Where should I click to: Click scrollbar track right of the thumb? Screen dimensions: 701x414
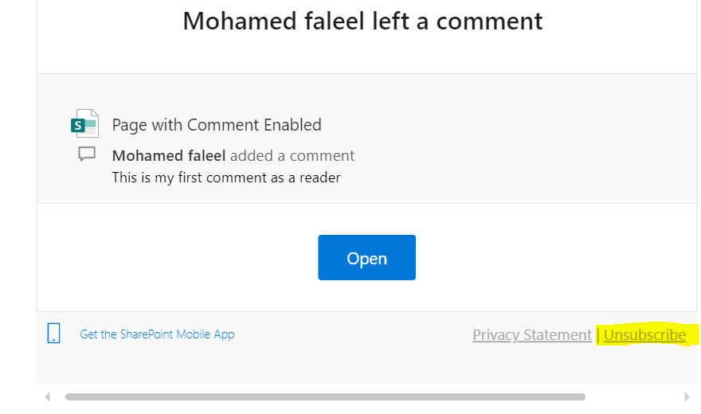coord(633,396)
